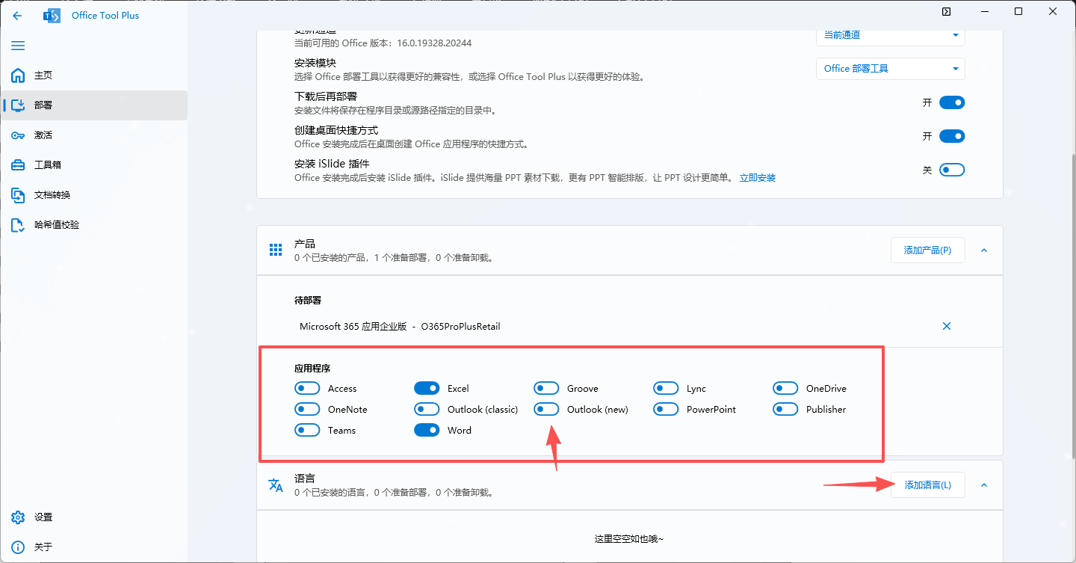Click the 部署 deployment icon

(18, 105)
